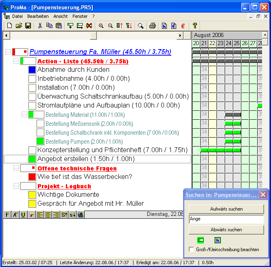Click yellow color box of Wichtige Dokumente
Screen dimensions: 271x267
(32, 195)
